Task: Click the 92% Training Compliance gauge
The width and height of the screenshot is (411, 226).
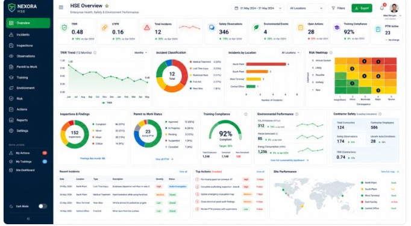Action: coord(225,131)
